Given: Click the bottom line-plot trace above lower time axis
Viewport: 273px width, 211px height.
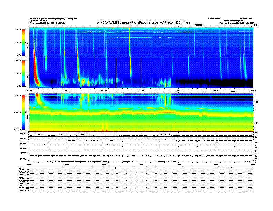Looking at the screenshot, I should [x=141, y=161].
